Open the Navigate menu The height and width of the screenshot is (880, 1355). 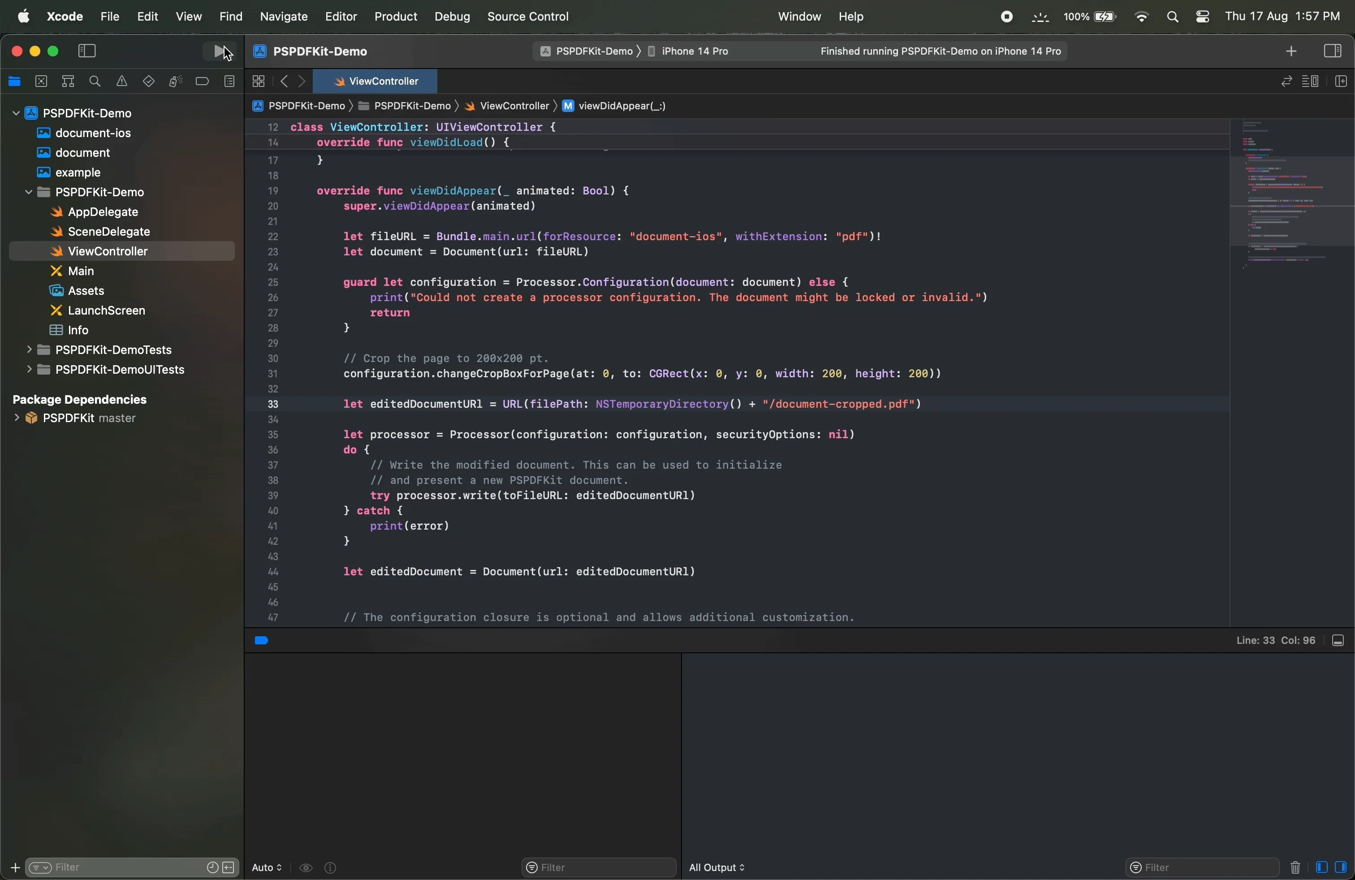point(284,17)
